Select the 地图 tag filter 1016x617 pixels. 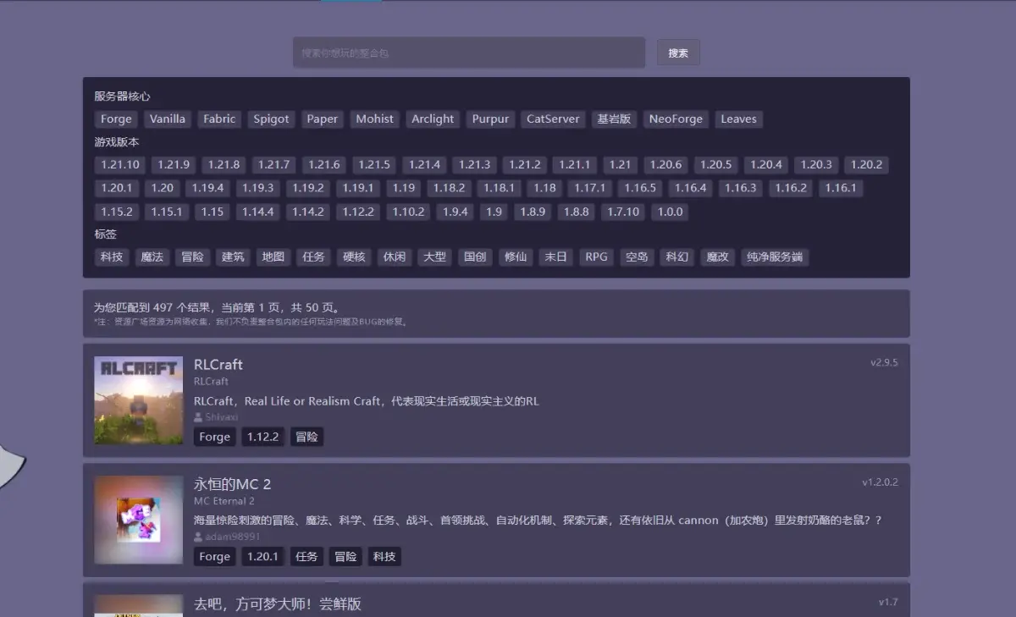(273, 256)
